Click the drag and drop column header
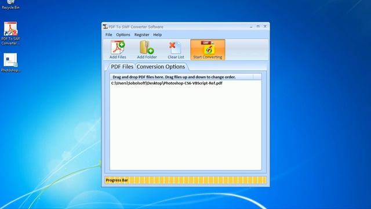 [x=181, y=77]
